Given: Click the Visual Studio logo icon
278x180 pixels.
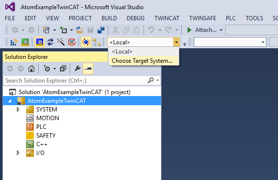Looking at the screenshot, I should 10,7.
